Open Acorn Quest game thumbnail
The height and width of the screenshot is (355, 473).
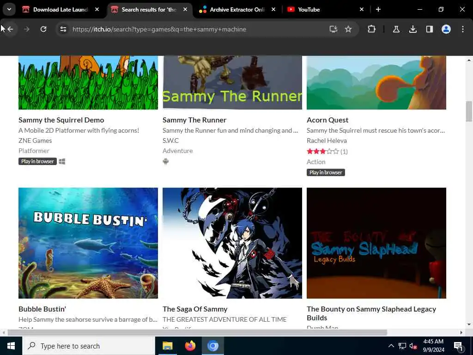coord(376,82)
